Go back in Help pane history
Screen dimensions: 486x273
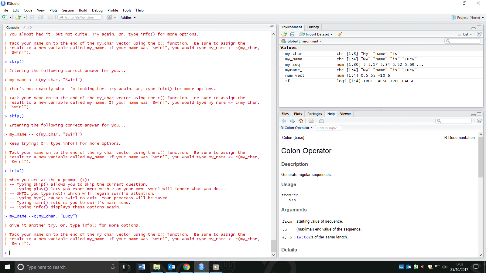coord(284,121)
